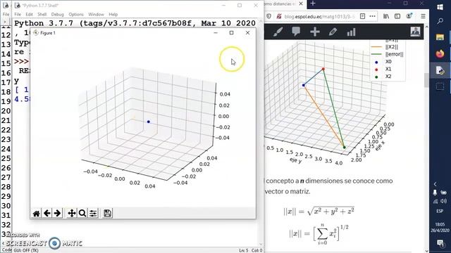Image resolution: width=451 pixels, height=253 pixels.
Task: Click the ESP language indicator
Action: tap(440, 211)
